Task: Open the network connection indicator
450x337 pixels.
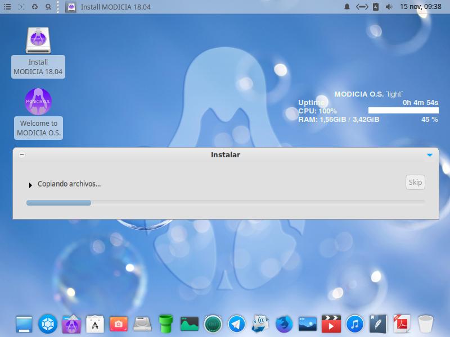Action: coord(362,7)
